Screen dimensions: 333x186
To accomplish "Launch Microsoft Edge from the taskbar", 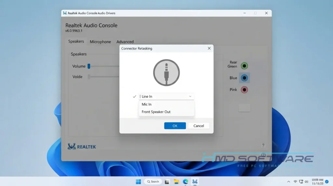I will (x=185, y=181).
